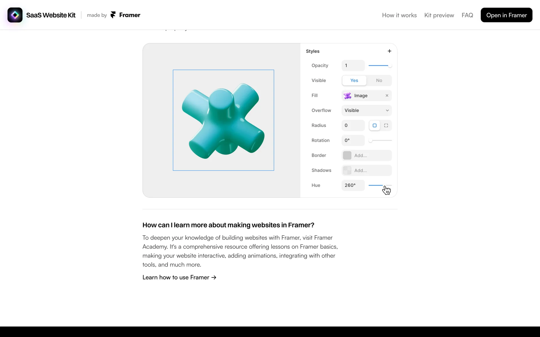Open the How it works nav item
540x337 pixels.
pyautogui.click(x=399, y=15)
